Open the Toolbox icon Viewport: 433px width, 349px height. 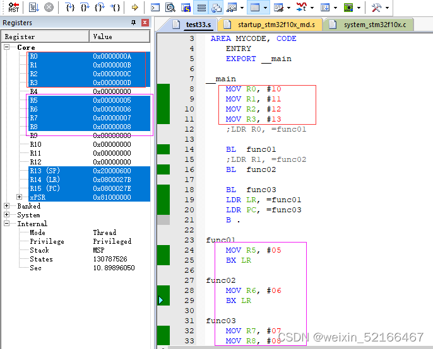click(x=377, y=8)
